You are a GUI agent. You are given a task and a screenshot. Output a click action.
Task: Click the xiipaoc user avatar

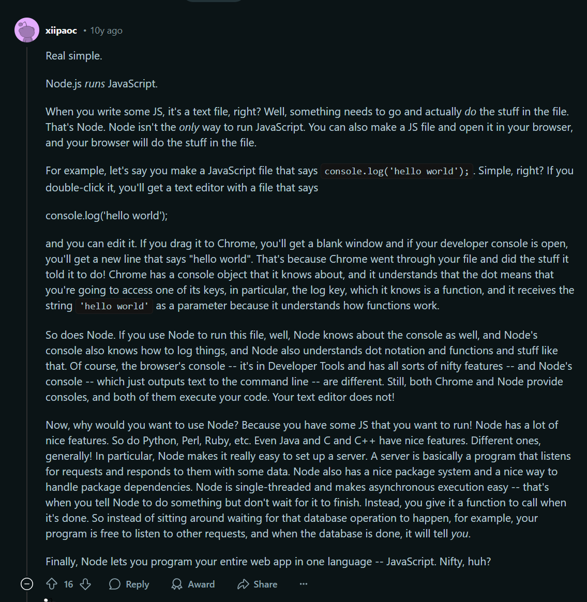(x=27, y=31)
